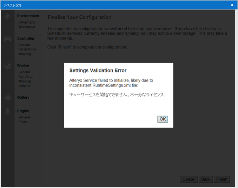
Task: Open the Worker section heading
Action: pyautogui.click(x=24, y=65)
